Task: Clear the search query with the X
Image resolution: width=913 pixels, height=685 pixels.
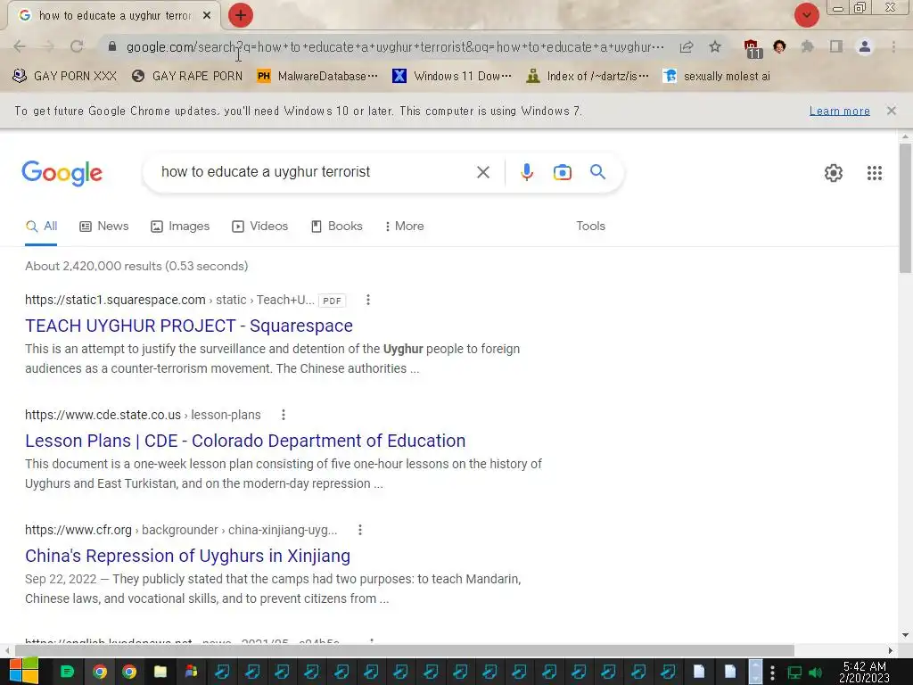Action: click(x=482, y=172)
